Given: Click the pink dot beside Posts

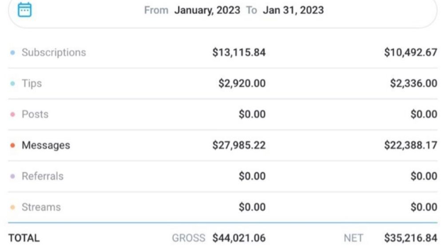Looking at the screenshot, I should (12, 114).
